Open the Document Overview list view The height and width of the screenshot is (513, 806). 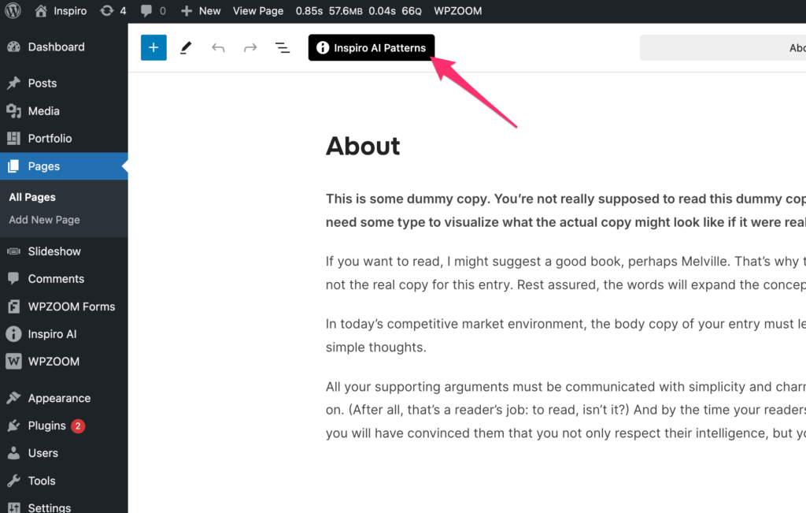tap(283, 48)
